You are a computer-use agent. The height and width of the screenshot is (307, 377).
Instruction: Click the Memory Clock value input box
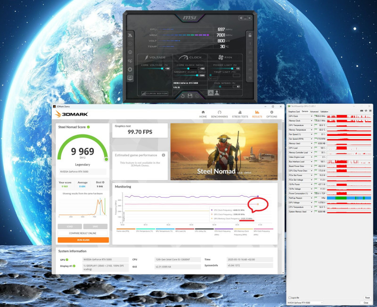(202, 75)
